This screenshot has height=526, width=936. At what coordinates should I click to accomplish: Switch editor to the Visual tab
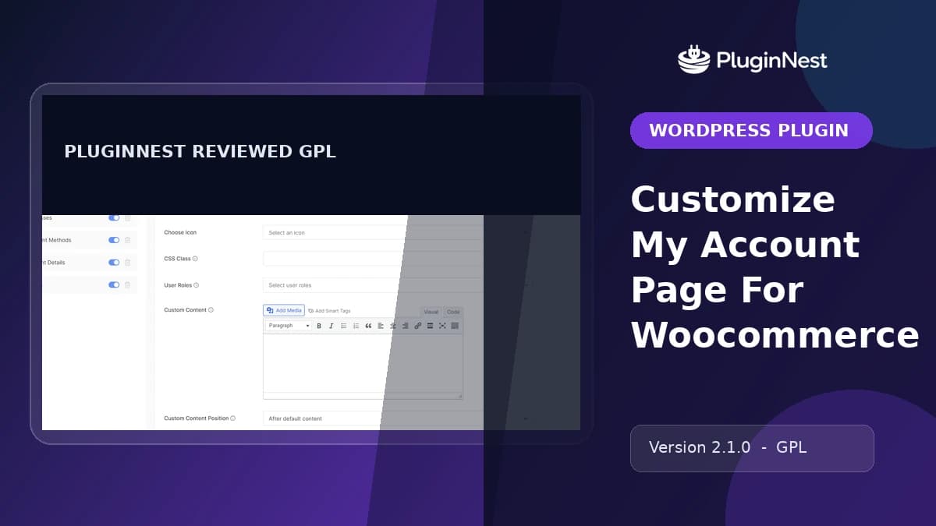(431, 312)
